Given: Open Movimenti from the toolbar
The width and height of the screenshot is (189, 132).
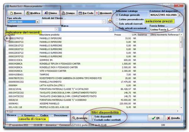Looking at the screenshot, I should 104,13.
